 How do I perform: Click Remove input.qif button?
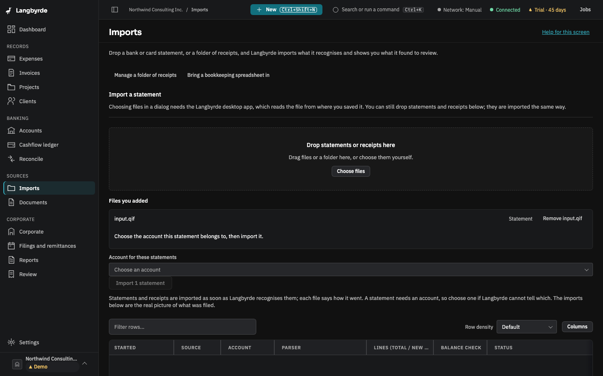click(x=562, y=218)
